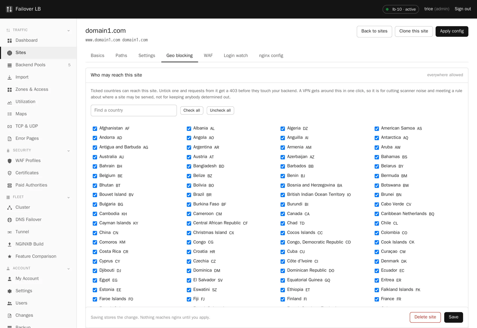Click the Utilization chart icon
477x328 pixels.
(x=10, y=102)
